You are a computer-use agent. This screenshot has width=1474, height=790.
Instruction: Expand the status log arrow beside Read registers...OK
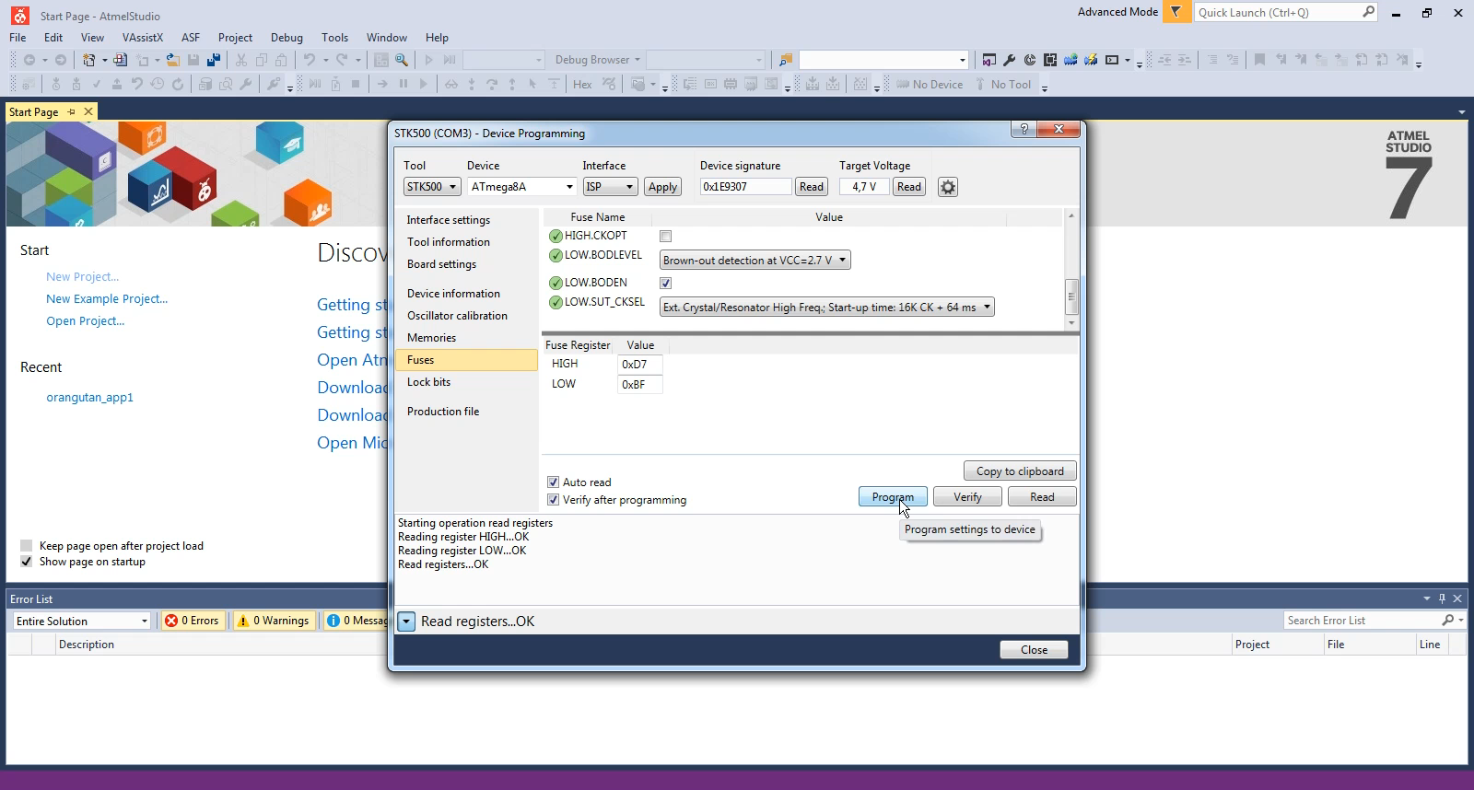point(406,622)
